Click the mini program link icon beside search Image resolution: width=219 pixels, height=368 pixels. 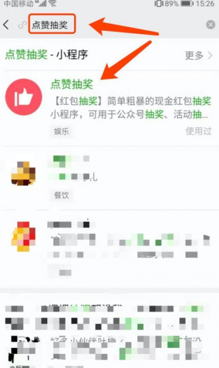[x=22, y=25]
